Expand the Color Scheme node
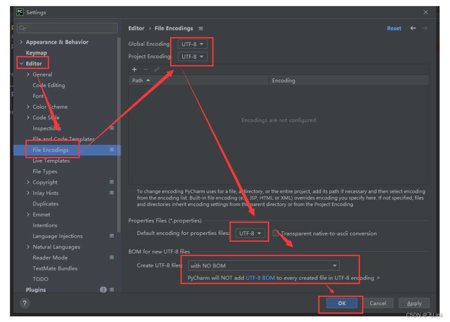 point(28,107)
